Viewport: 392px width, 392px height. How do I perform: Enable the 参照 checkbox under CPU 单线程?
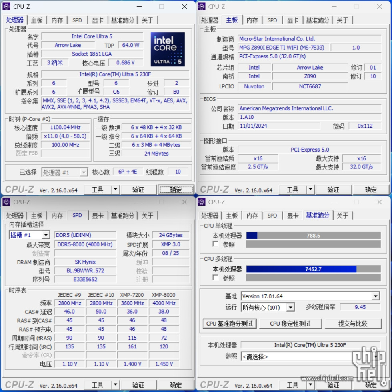[216, 244]
